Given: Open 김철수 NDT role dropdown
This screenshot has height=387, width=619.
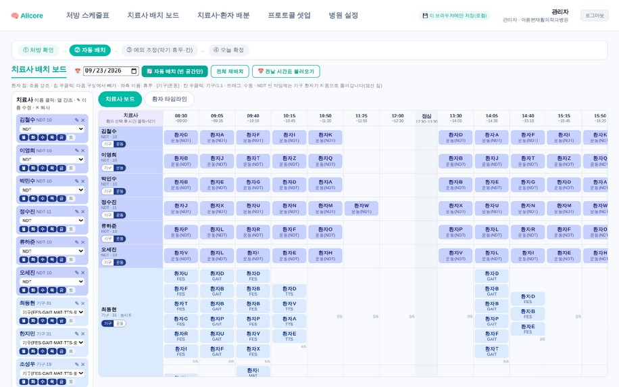Looking at the screenshot, I should [x=52, y=129].
